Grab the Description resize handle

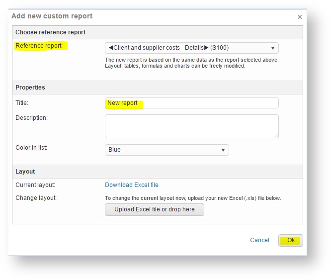coord(276,136)
